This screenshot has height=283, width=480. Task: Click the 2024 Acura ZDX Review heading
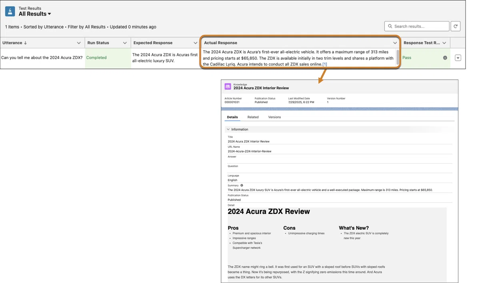point(269,211)
